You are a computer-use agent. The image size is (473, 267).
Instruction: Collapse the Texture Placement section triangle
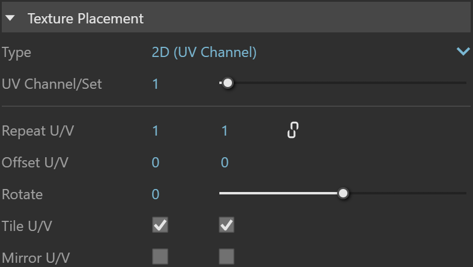click(x=10, y=18)
